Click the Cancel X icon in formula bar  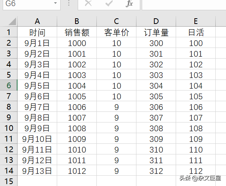[x=88, y=3]
